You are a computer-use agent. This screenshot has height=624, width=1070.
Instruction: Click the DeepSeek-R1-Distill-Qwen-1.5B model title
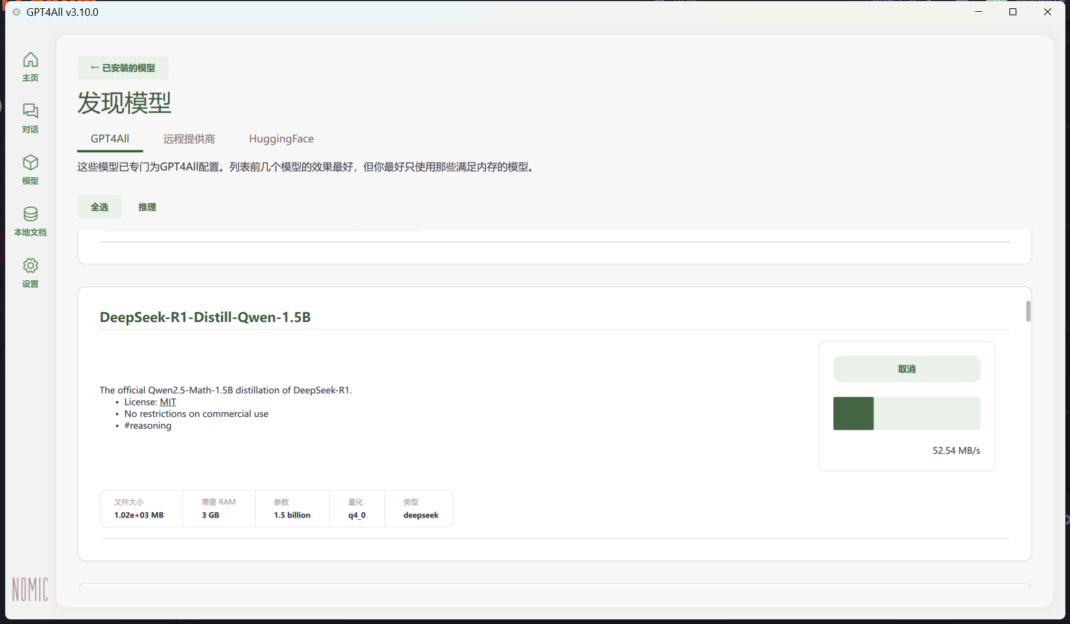[x=205, y=317]
